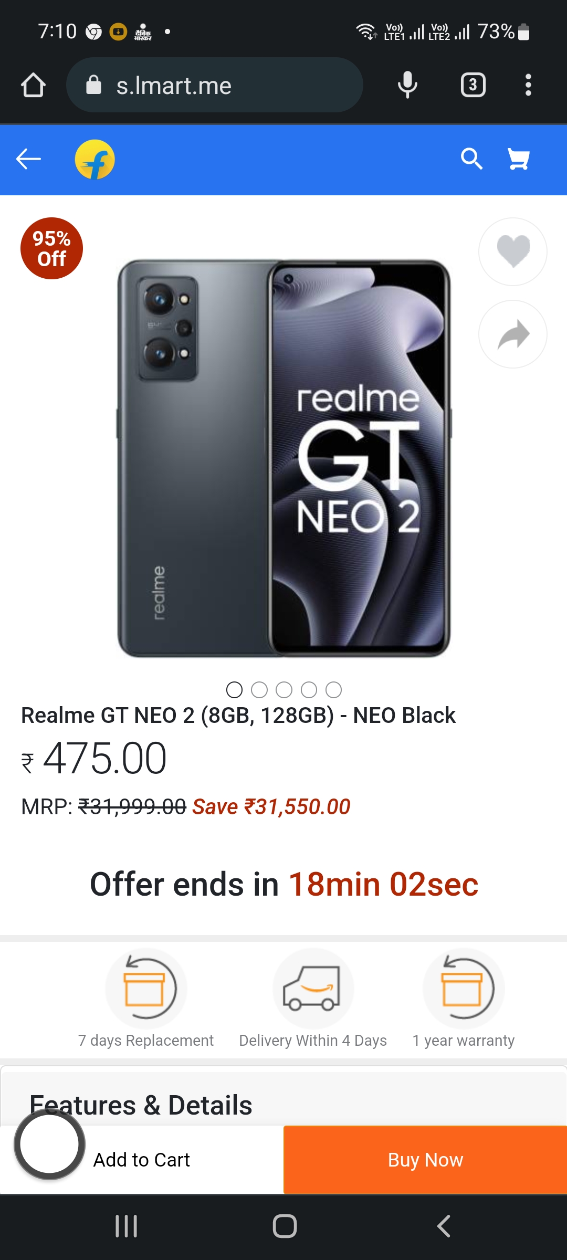
Task: Tap the Add to Cart button
Action: coord(142,1160)
